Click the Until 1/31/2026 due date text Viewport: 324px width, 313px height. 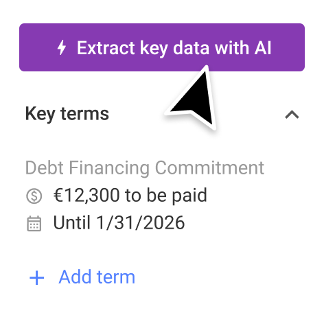(119, 222)
